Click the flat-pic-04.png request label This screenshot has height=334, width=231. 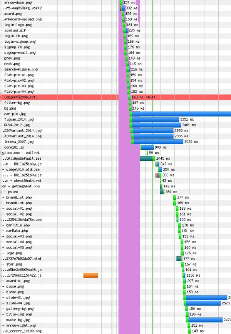[19, 91]
